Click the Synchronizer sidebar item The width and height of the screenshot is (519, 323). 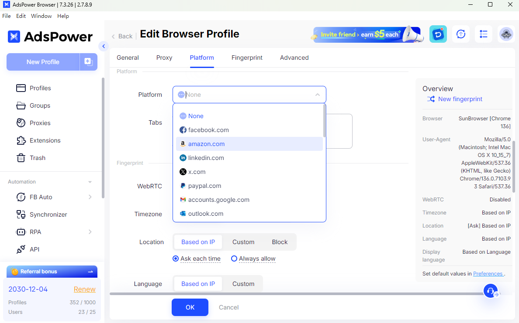click(x=48, y=214)
